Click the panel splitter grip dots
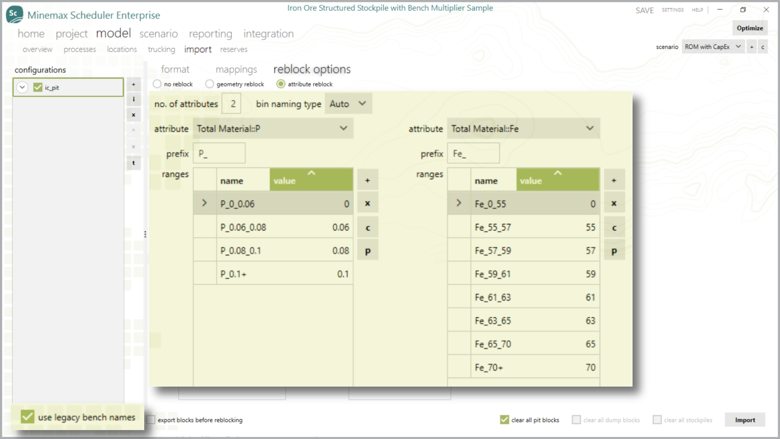The width and height of the screenshot is (780, 439). 145,235
